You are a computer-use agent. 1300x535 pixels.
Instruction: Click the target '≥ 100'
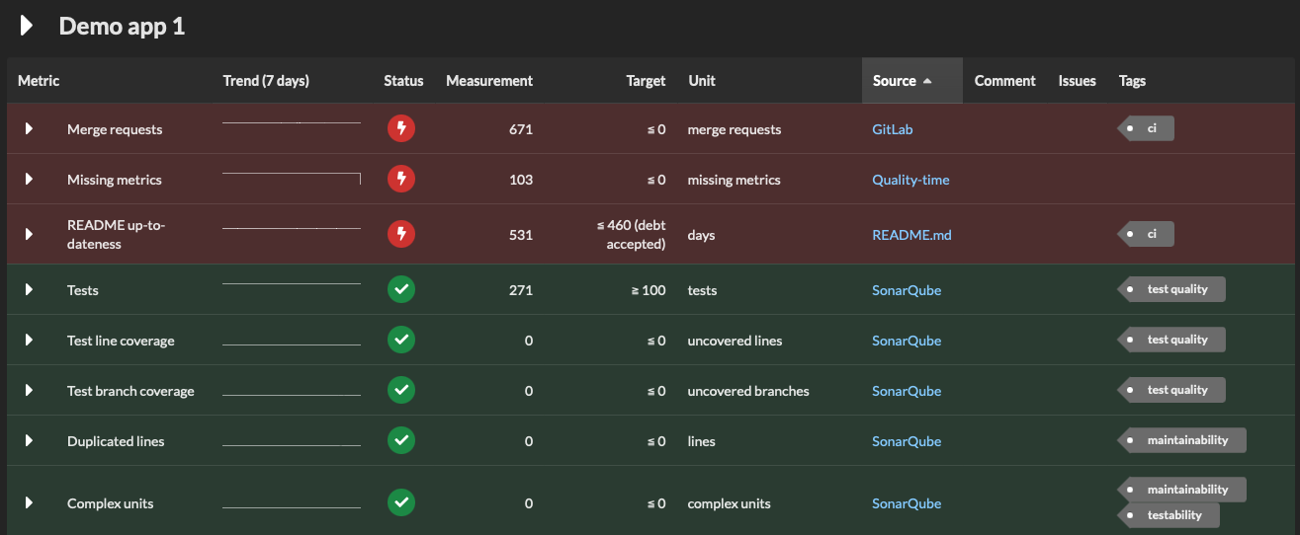click(x=649, y=290)
